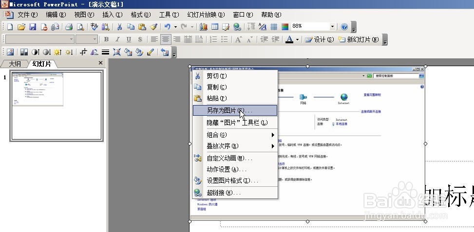This screenshot has width=474, height=232.
Task: Open the 文件 menu
Action: (x=28, y=15)
